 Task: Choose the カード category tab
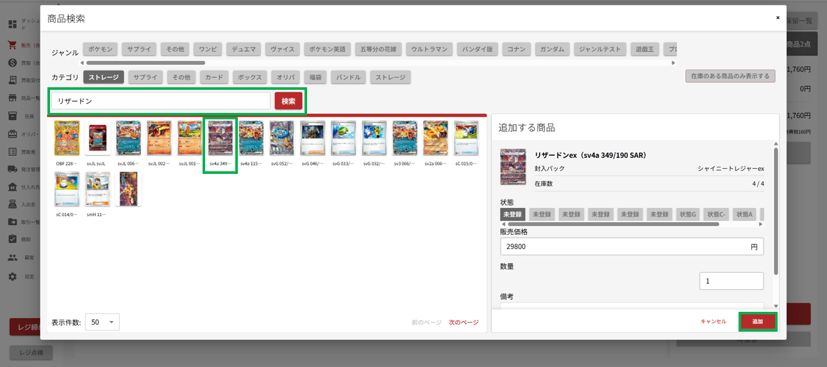click(x=213, y=77)
